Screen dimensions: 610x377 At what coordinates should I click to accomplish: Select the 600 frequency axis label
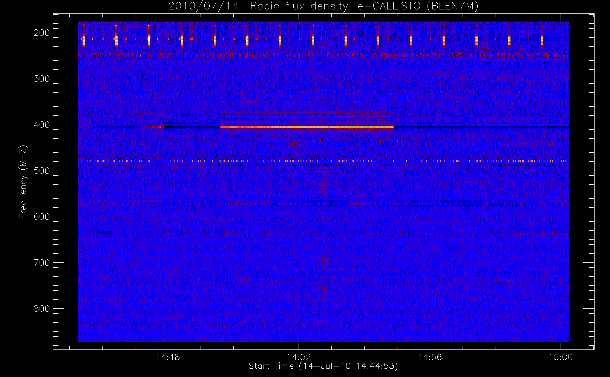click(41, 217)
